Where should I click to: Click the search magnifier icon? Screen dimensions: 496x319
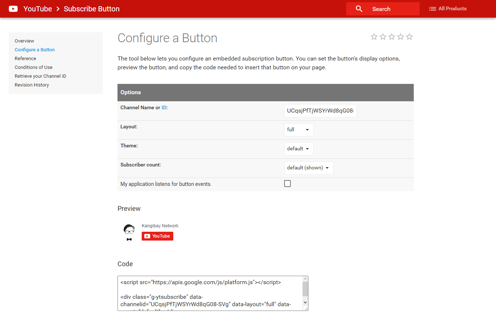tap(359, 9)
